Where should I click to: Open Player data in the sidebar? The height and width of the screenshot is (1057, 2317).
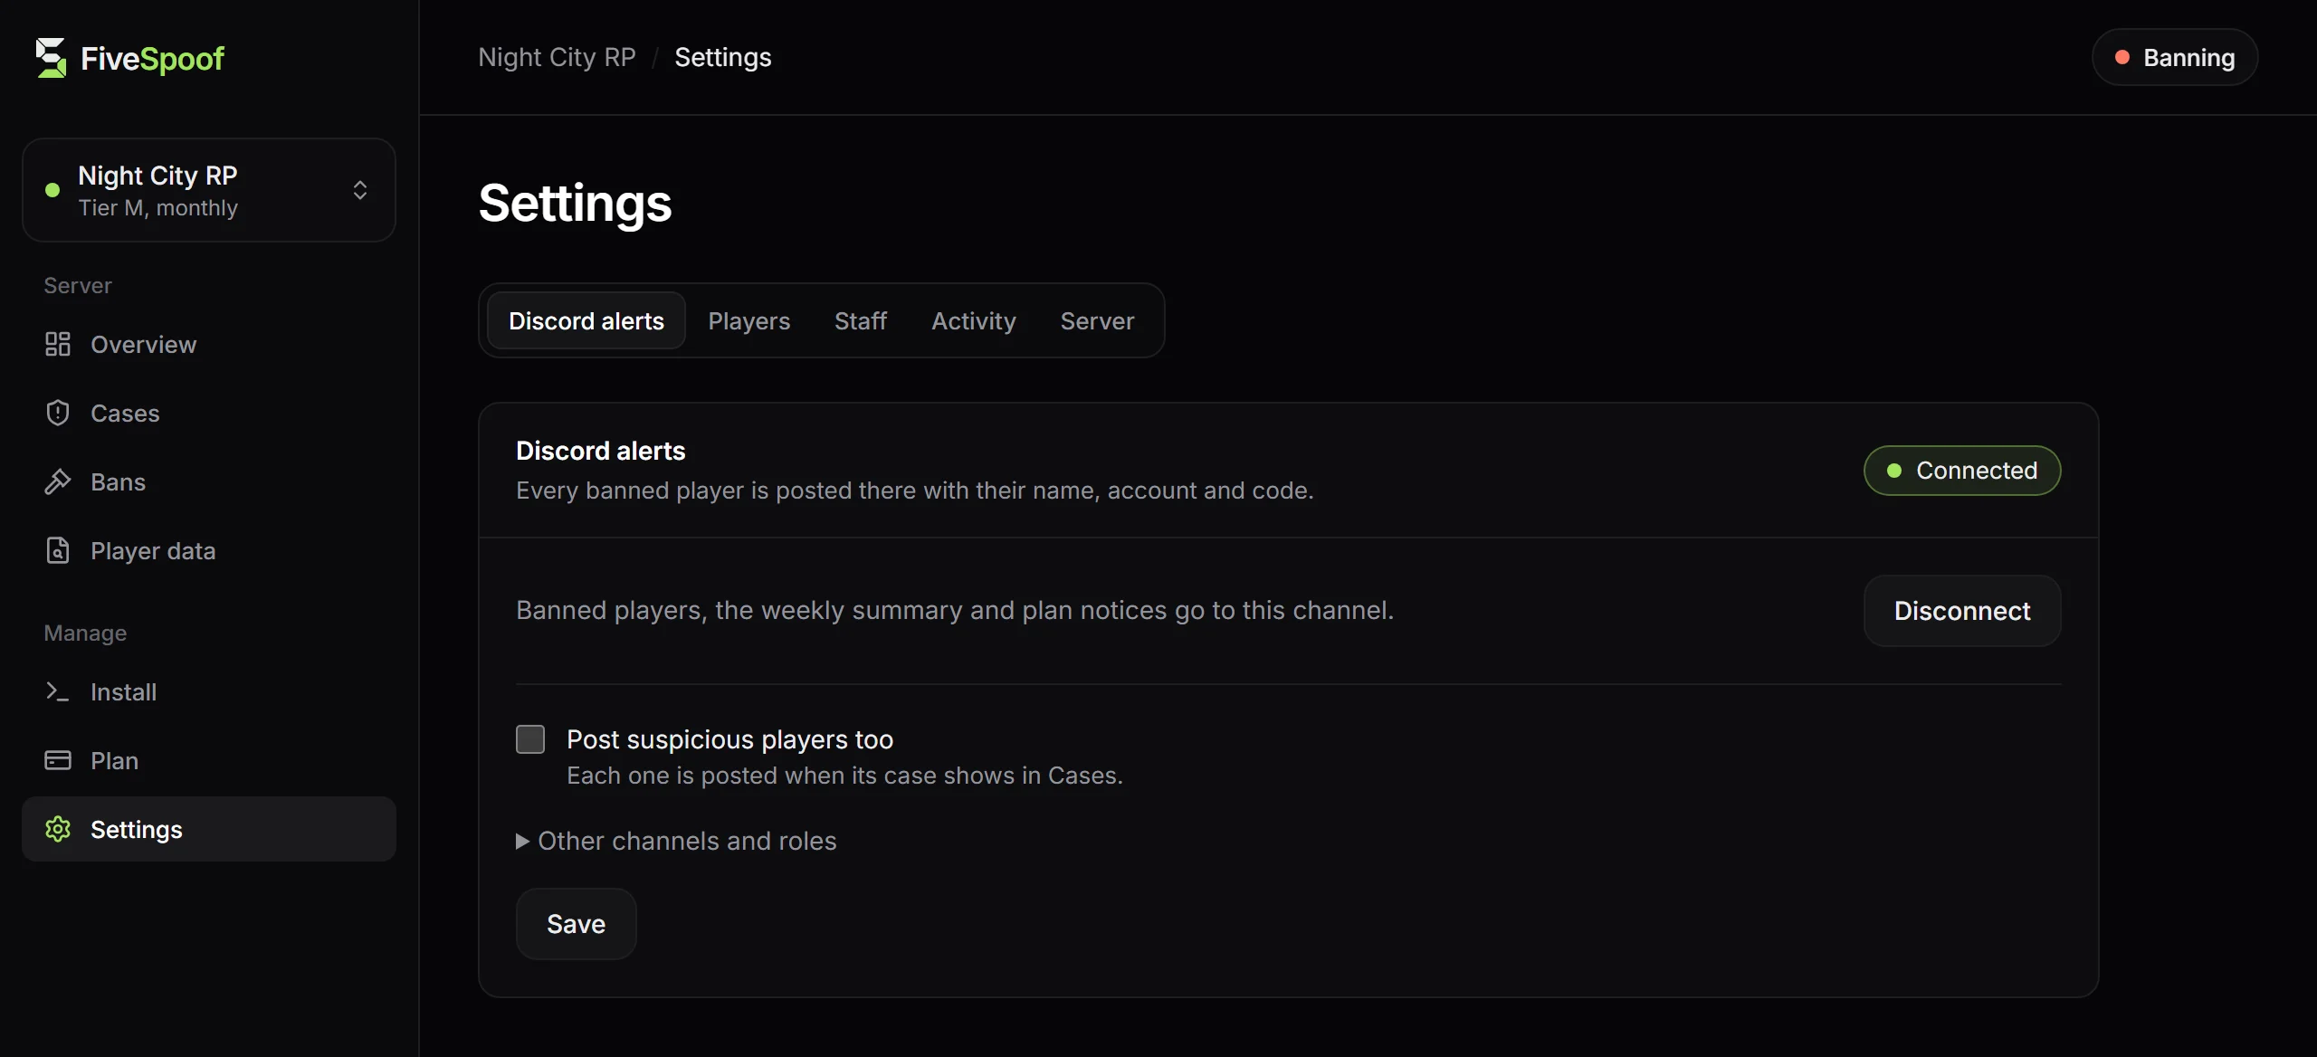[209, 550]
